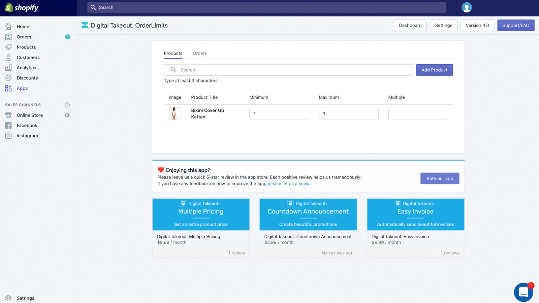The height and width of the screenshot is (303, 539).
Task: Add a new sales channel with plus icon
Action: (x=67, y=105)
